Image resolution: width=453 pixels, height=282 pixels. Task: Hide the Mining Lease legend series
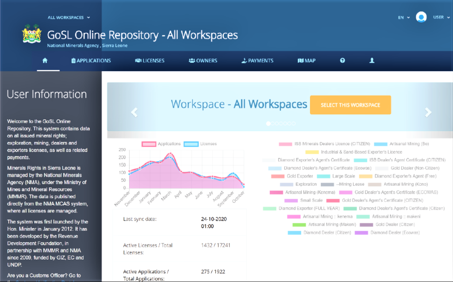343,184
